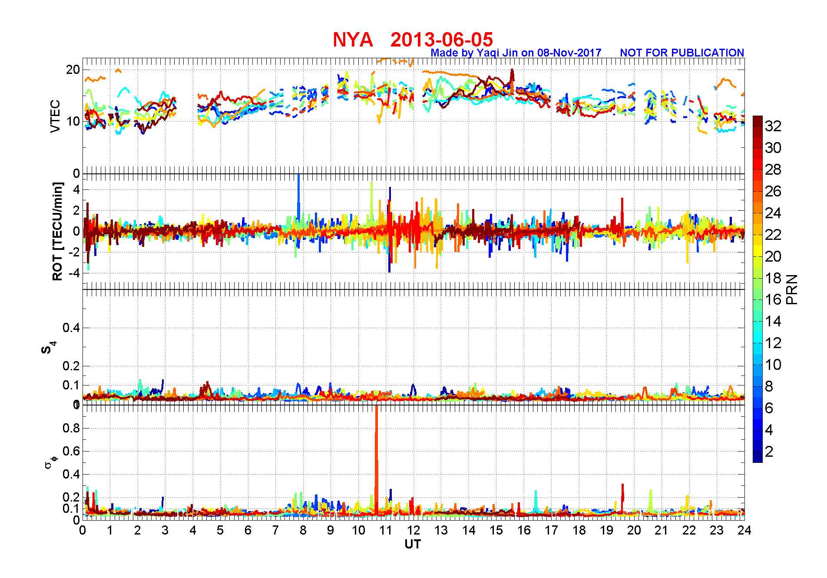Click the S4 axis tick label '0.4'
Screen dimensions: 827x578
[71, 328]
